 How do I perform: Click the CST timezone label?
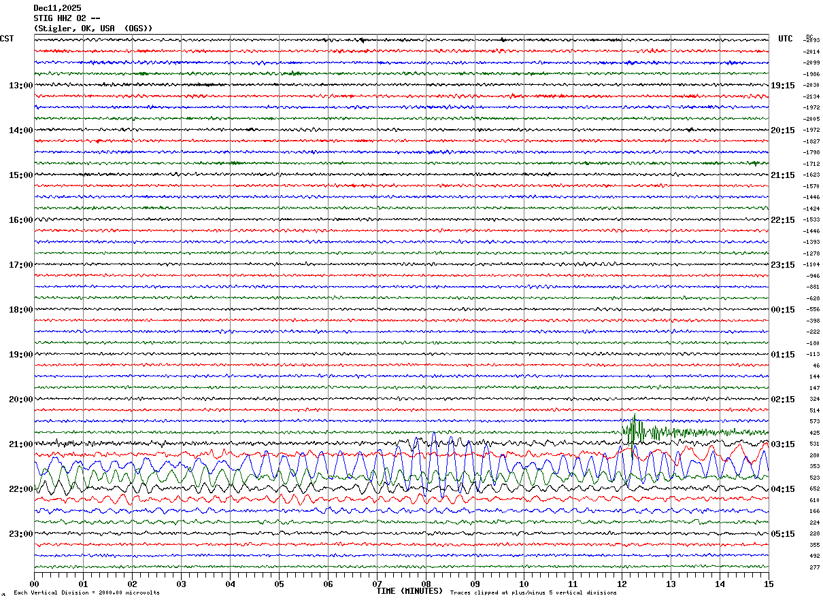click(7, 39)
